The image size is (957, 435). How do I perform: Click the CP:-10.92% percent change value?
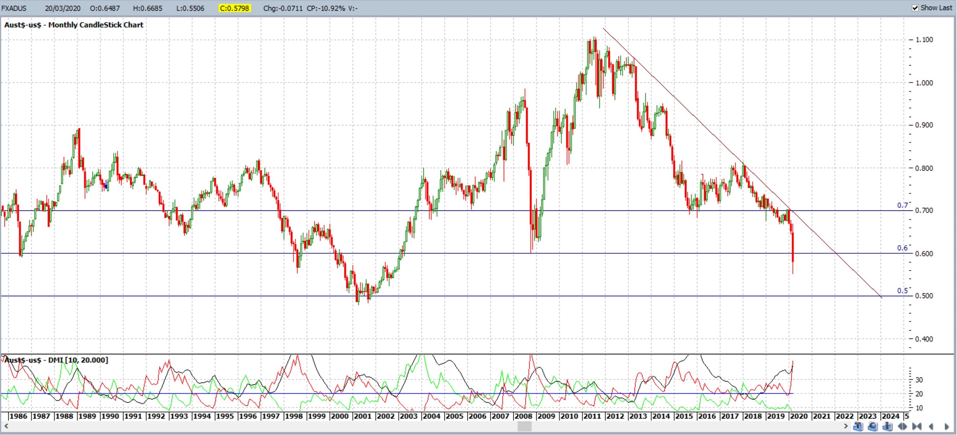point(326,8)
